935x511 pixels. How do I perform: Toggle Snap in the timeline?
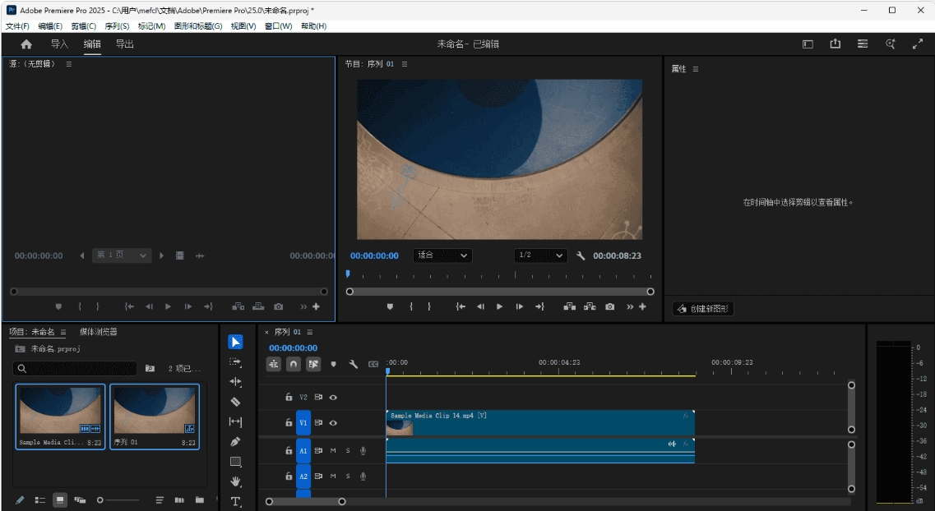click(294, 363)
